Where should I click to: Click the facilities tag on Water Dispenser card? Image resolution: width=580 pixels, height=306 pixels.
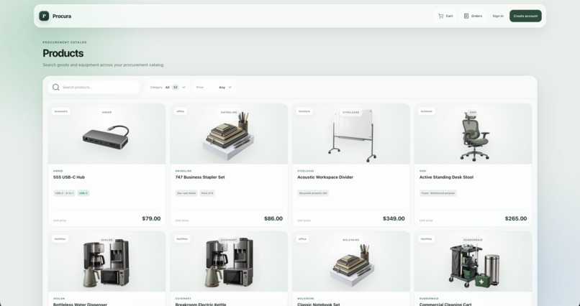click(60, 238)
